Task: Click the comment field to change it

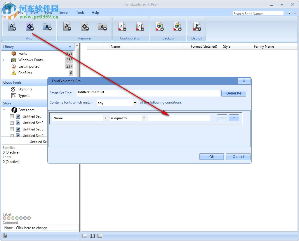Action: (41, 228)
